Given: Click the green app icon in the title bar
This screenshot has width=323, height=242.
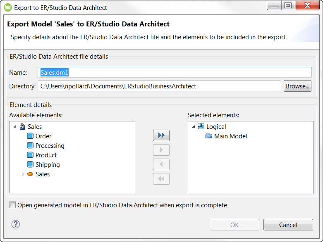Looking at the screenshot, I should tap(8, 7).
